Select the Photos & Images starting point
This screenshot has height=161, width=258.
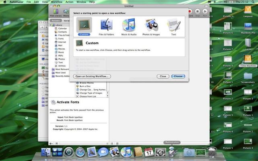click(x=151, y=27)
